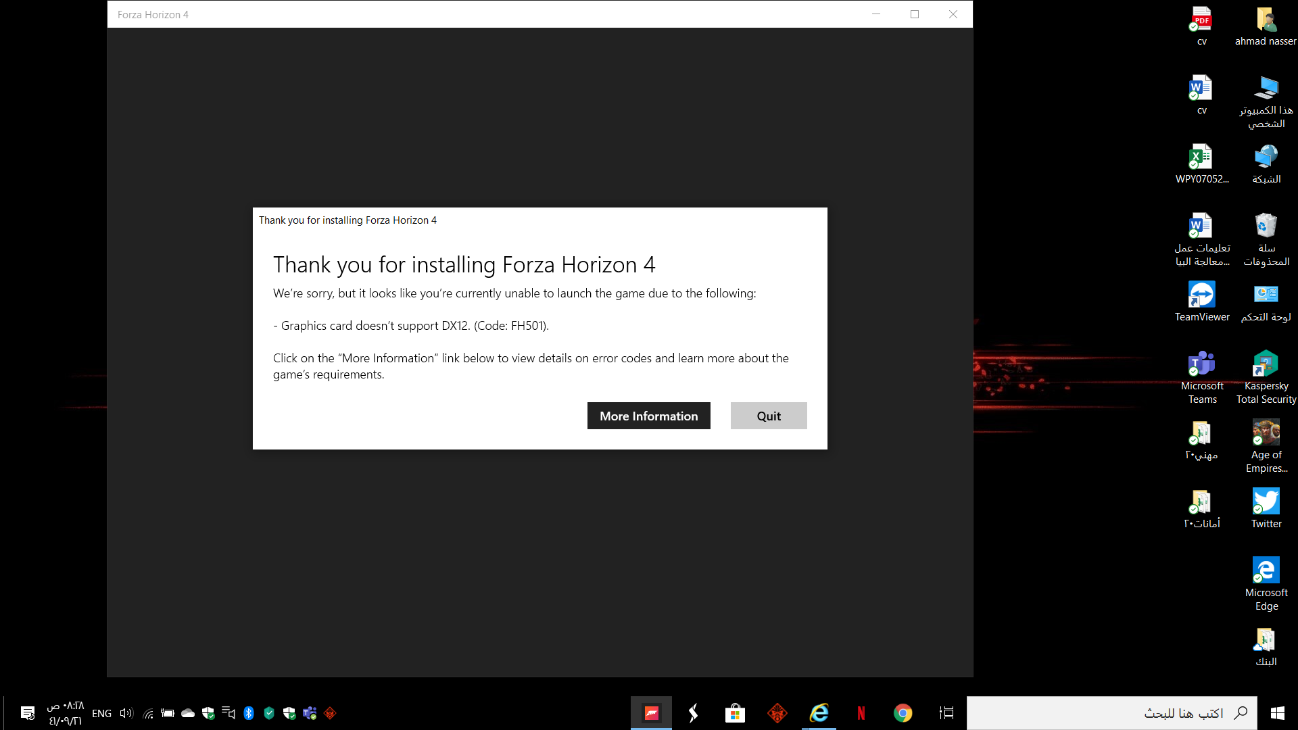Launch Age of Empires desktop shortcut

point(1266,446)
